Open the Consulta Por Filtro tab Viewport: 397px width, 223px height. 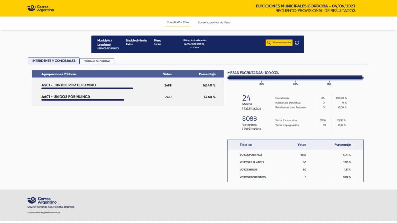(x=178, y=22)
